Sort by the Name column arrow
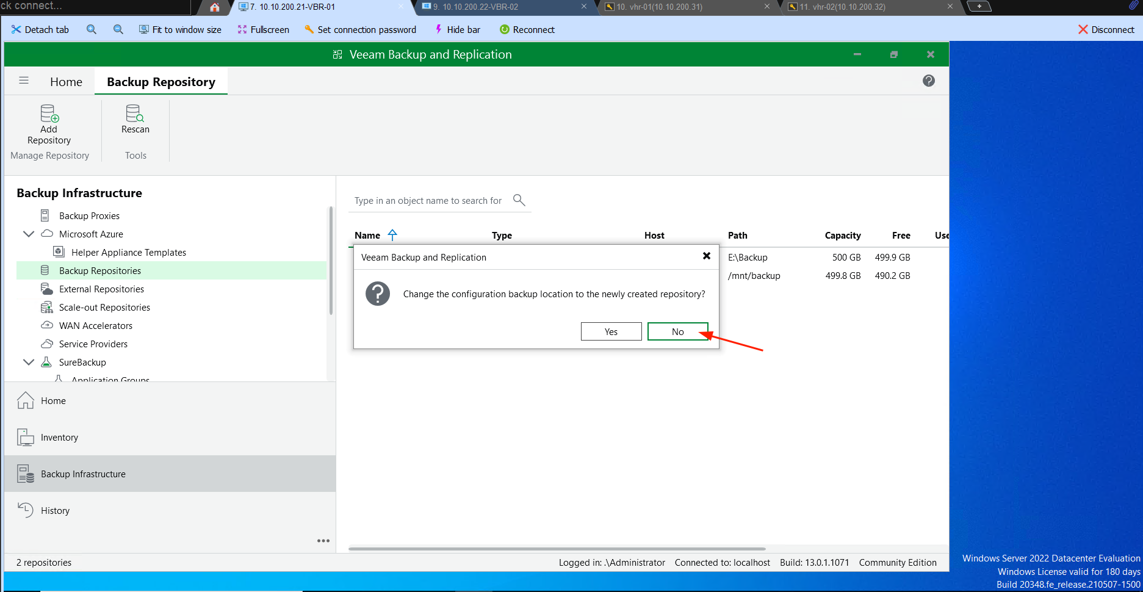The image size is (1143, 592). [392, 235]
